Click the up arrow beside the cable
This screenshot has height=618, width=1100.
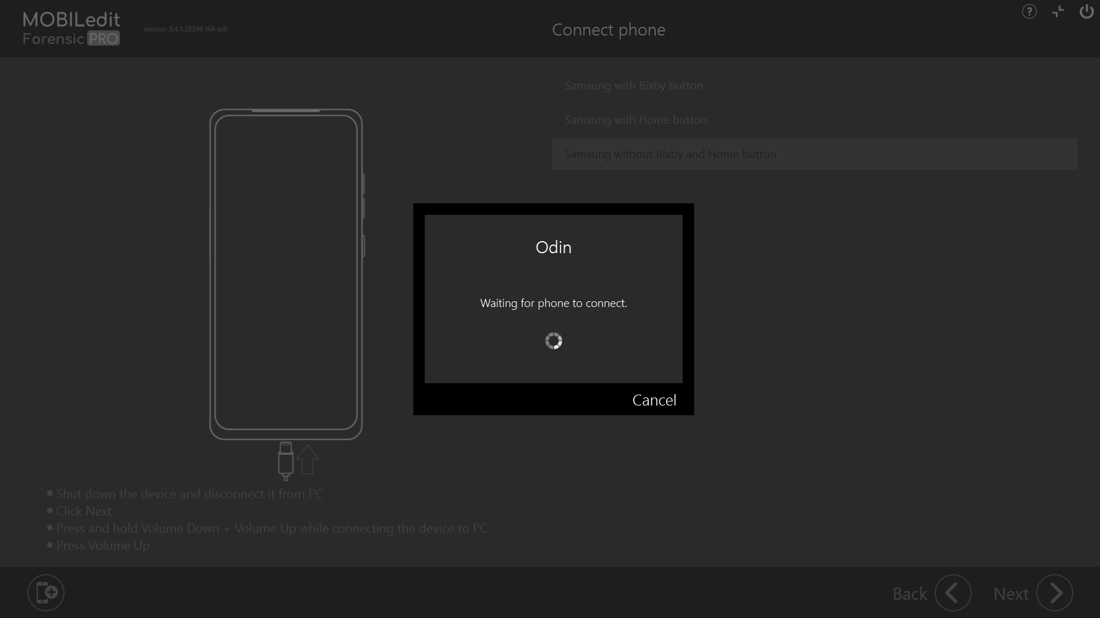pyautogui.click(x=308, y=459)
